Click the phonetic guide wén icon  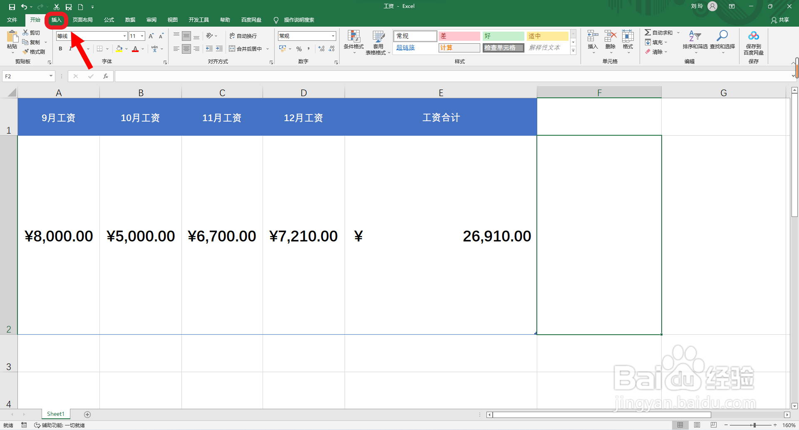tap(154, 49)
